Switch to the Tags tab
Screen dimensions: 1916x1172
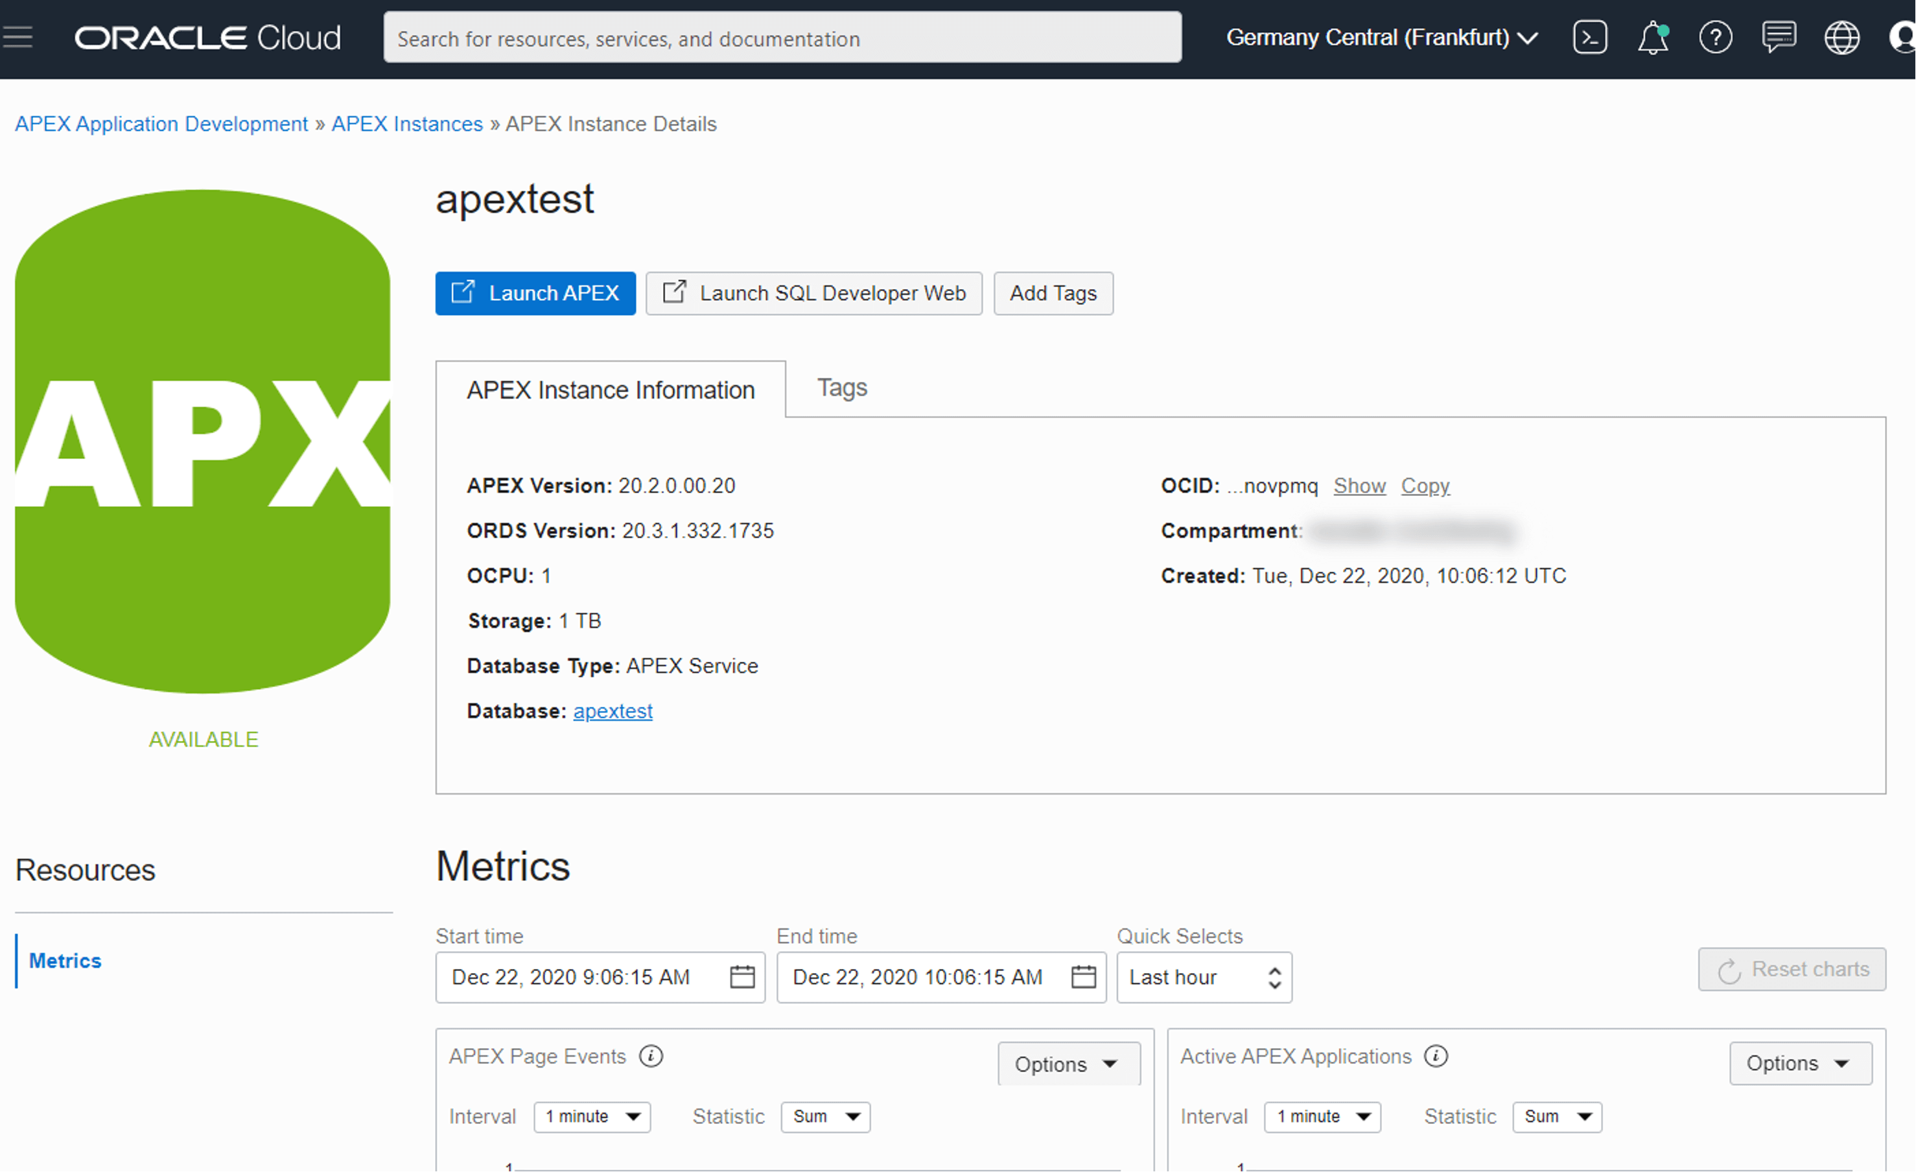pyautogui.click(x=842, y=387)
